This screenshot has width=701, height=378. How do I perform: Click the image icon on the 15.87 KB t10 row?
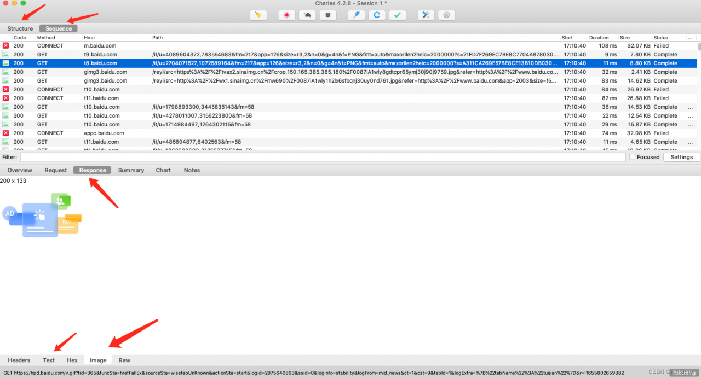tap(5, 125)
